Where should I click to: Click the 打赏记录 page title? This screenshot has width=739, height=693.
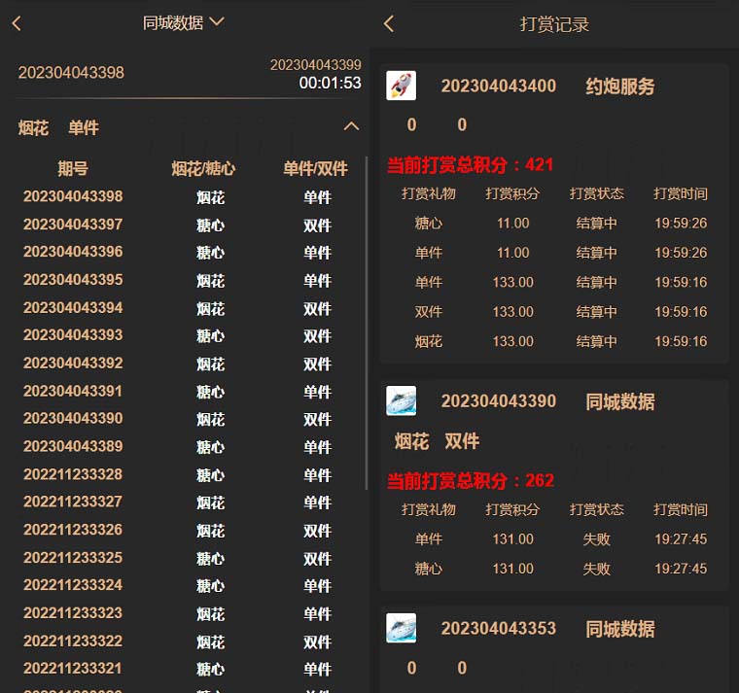point(554,24)
